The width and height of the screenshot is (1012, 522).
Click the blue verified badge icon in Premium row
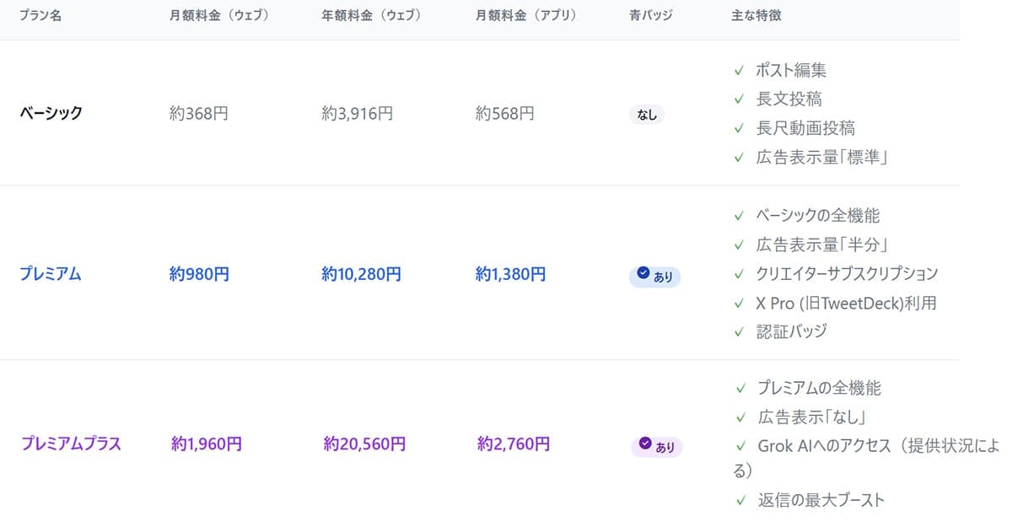(x=644, y=273)
